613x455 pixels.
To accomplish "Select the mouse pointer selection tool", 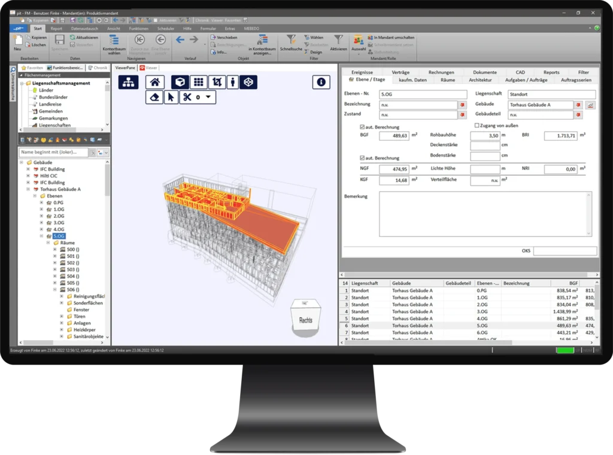I will coord(171,97).
